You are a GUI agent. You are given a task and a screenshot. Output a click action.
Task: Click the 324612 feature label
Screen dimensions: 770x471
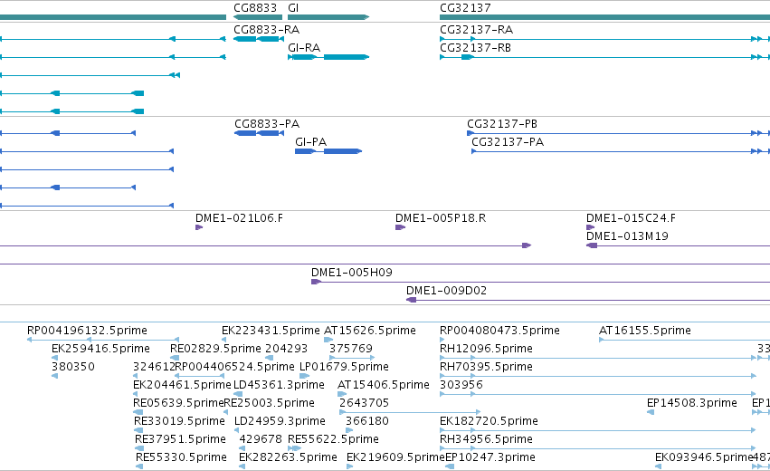pos(154,367)
